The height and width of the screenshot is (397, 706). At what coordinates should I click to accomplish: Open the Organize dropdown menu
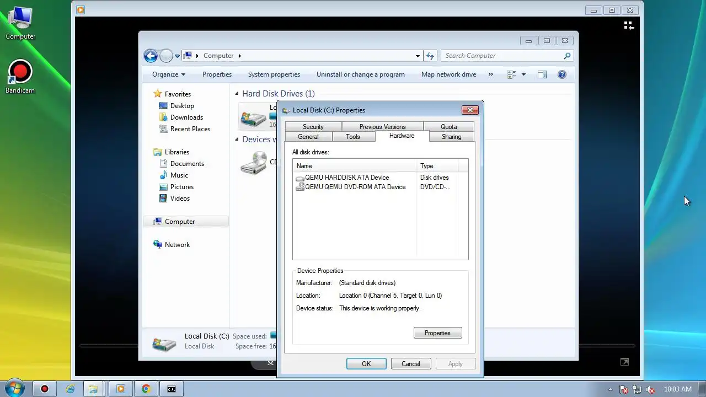click(x=169, y=74)
